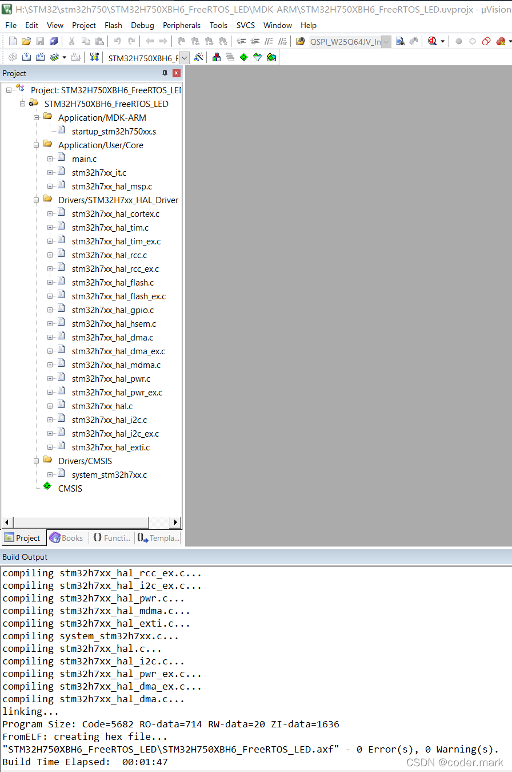Expand system_stm32h7xx.c dependencies
The width and height of the screenshot is (512, 772).
50,475
